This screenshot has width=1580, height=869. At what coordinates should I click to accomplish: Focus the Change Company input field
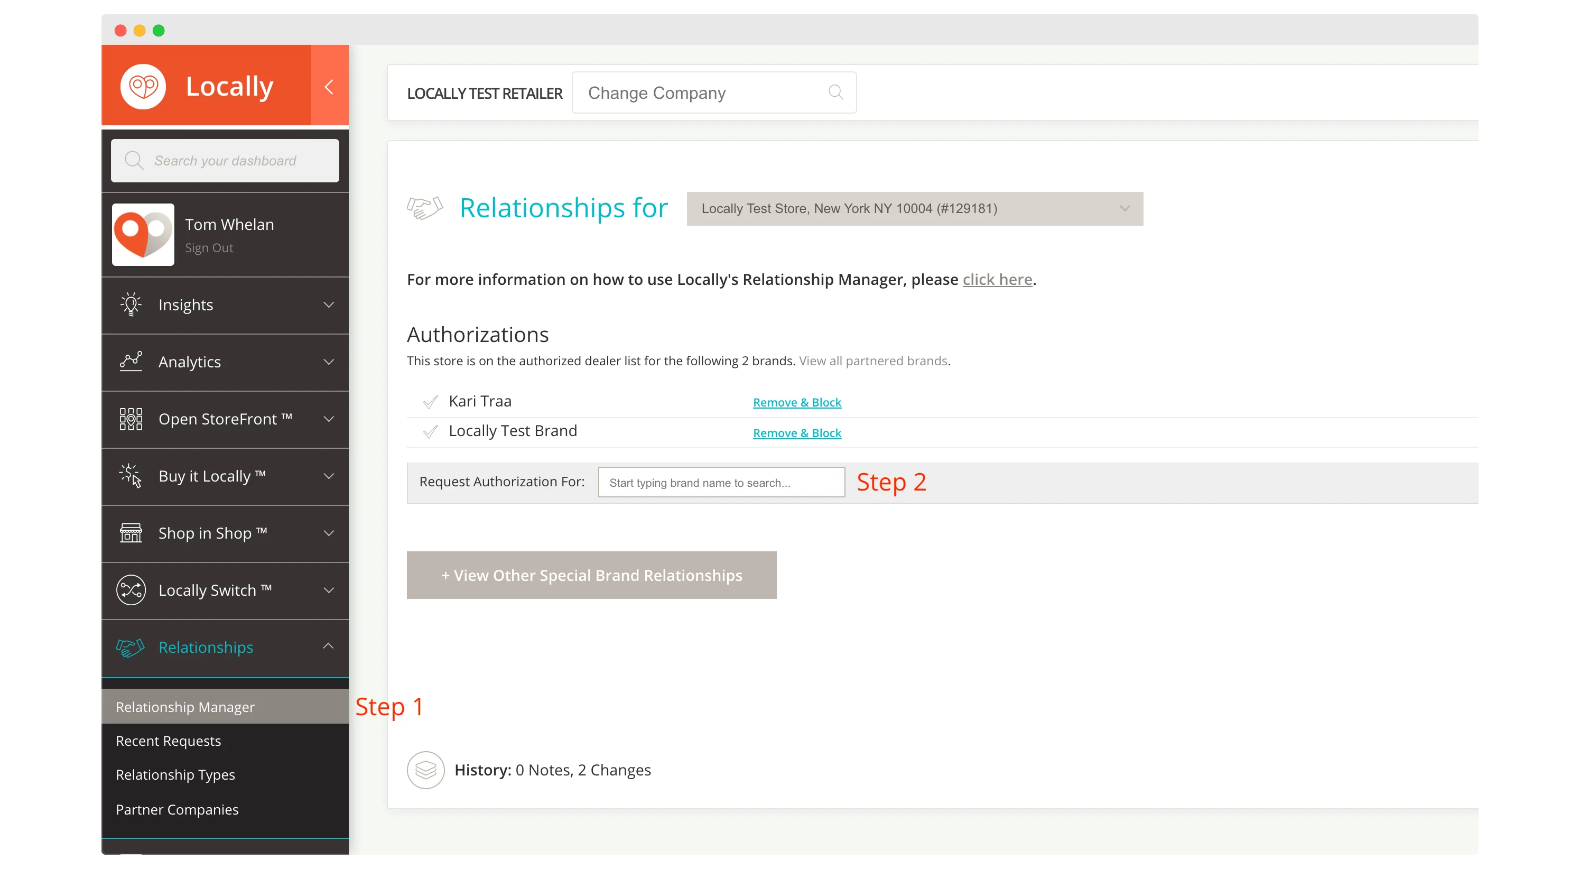(x=714, y=93)
